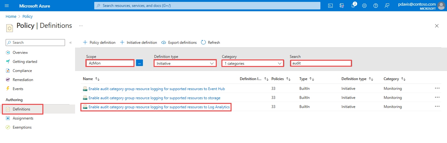Open portal settings gear
Viewport: 447px width, 143px height.
(x=364, y=6)
